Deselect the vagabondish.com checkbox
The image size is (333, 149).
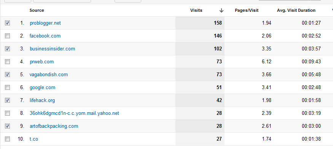8,74
